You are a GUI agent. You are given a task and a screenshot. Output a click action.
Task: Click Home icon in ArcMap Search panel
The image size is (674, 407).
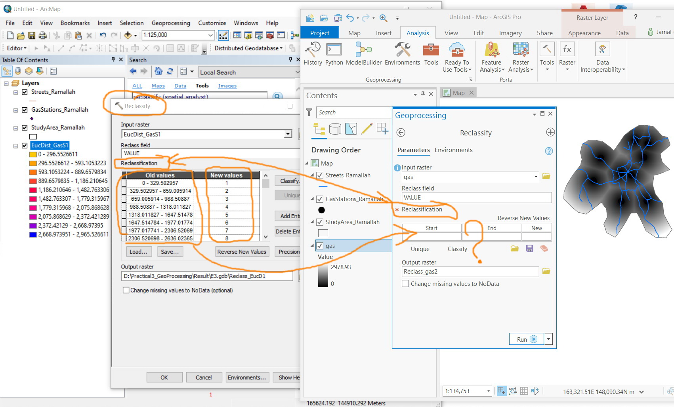[x=158, y=71]
